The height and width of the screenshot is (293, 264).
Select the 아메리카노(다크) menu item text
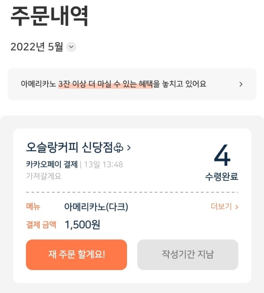pos(96,207)
